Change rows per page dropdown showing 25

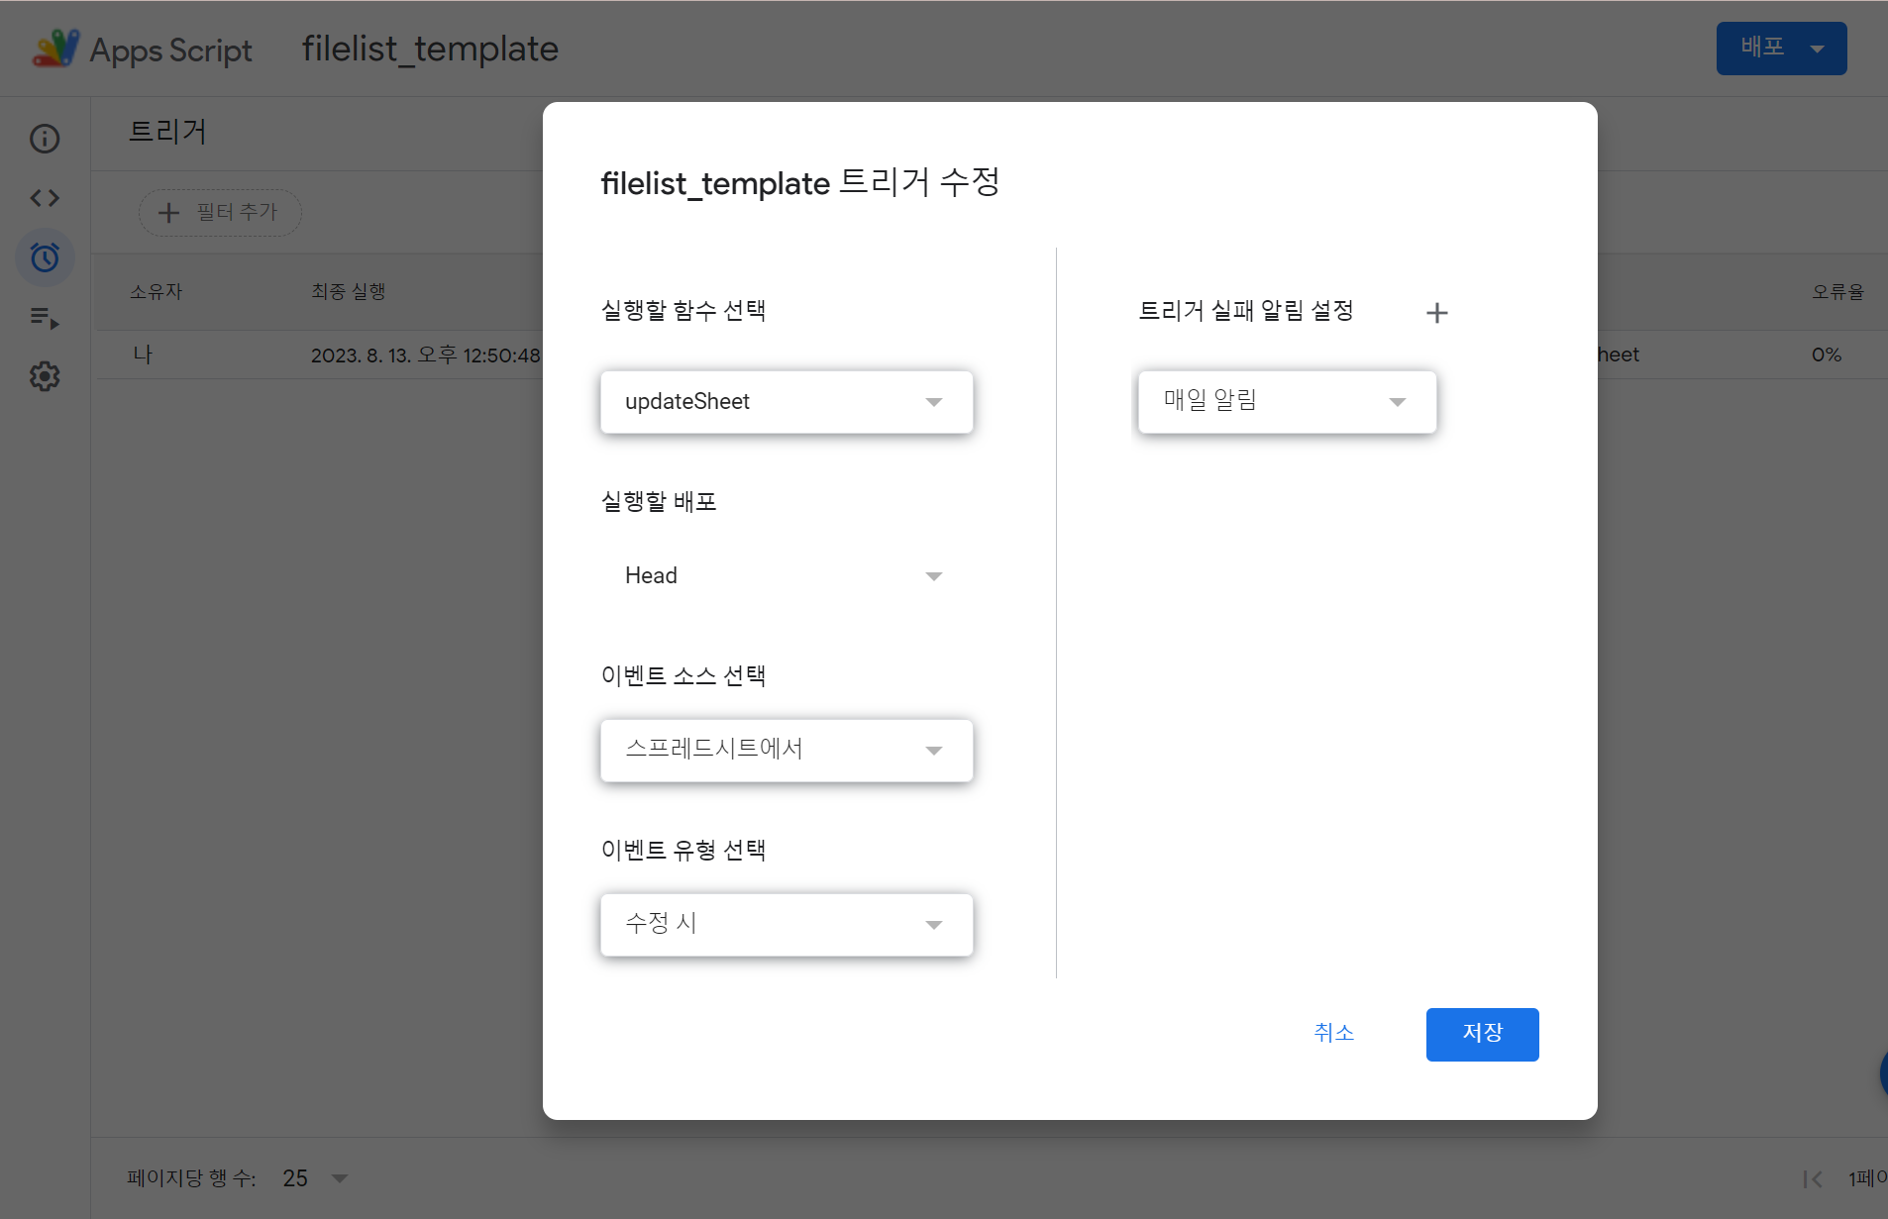(x=315, y=1178)
